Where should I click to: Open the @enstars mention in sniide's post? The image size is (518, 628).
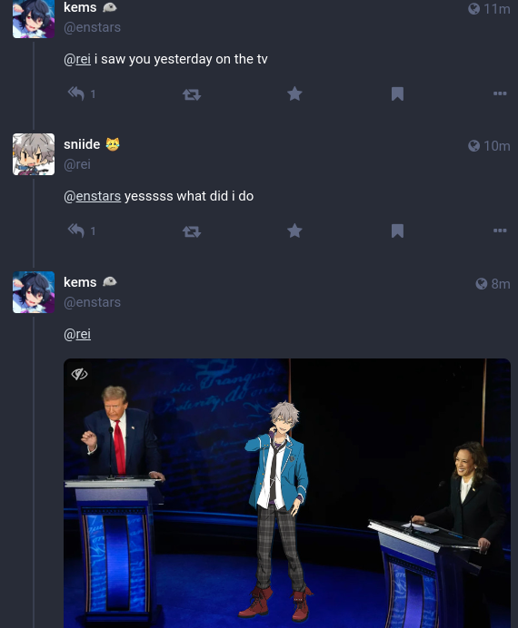coord(92,196)
